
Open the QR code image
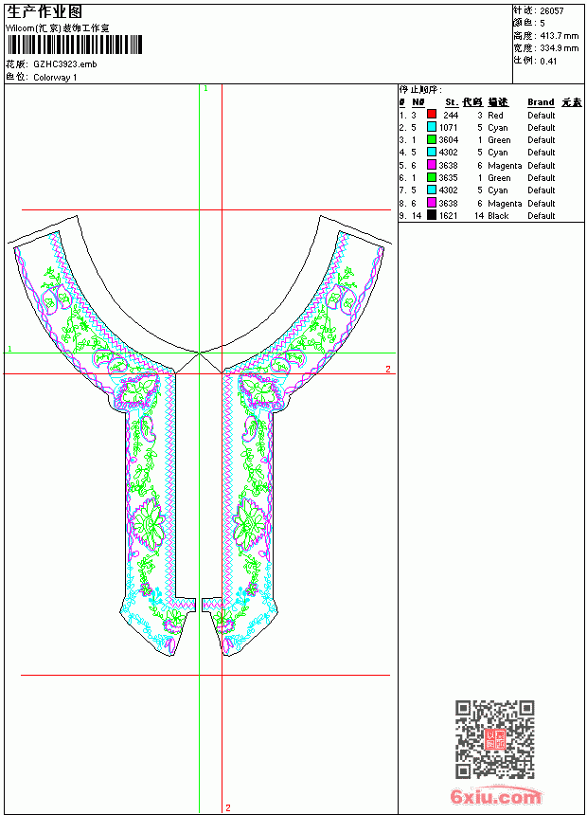click(x=494, y=738)
